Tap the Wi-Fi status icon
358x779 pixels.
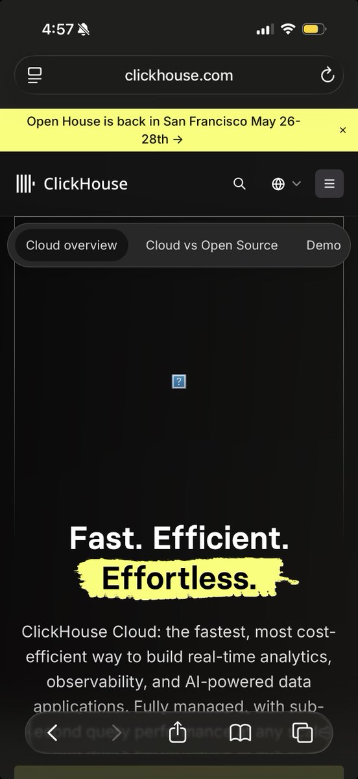pos(287,29)
